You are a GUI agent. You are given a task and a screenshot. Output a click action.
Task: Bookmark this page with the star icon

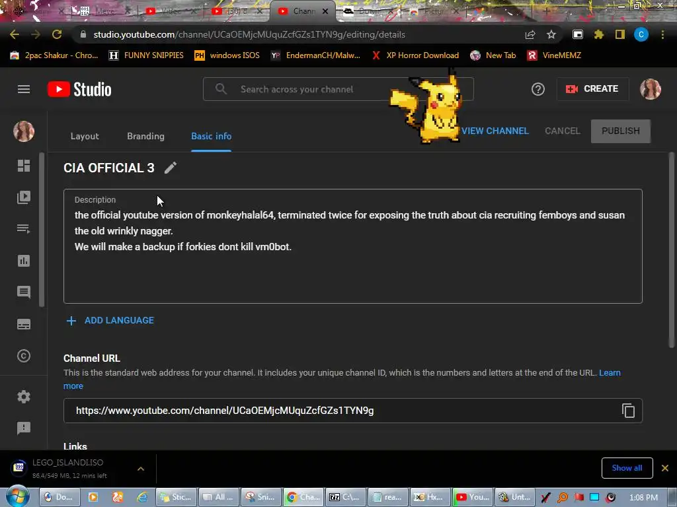click(551, 34)
